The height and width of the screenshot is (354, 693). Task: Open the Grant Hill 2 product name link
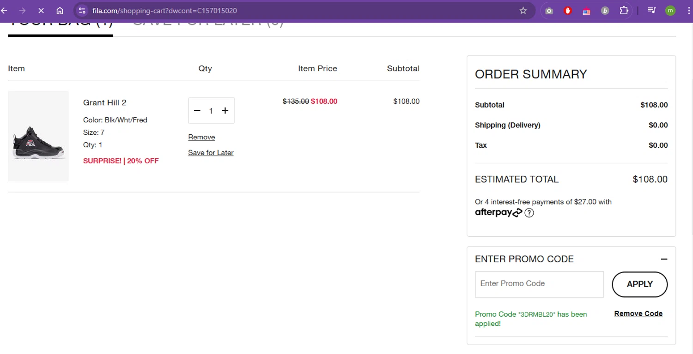pyautogui.click(x=104, y=102)
